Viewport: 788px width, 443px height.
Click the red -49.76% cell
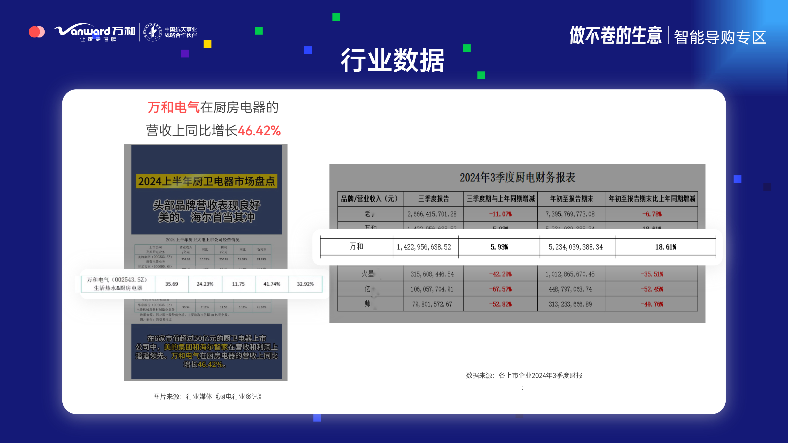652,304
